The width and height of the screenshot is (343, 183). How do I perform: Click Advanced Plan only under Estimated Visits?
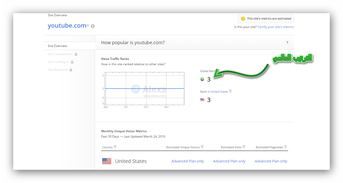point(229,161)
